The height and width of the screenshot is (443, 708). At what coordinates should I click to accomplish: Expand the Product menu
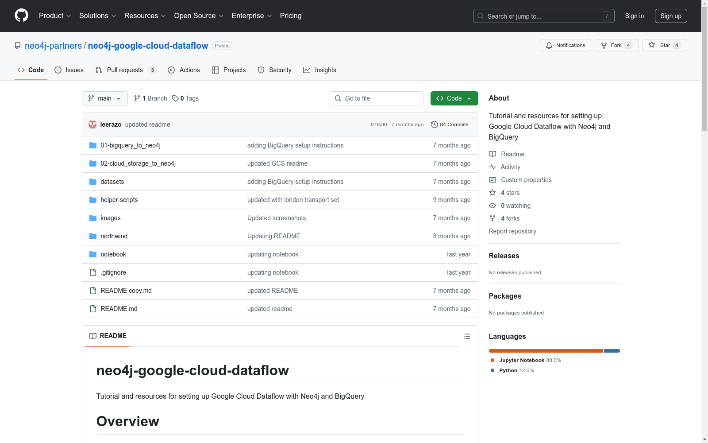[55, 16]
